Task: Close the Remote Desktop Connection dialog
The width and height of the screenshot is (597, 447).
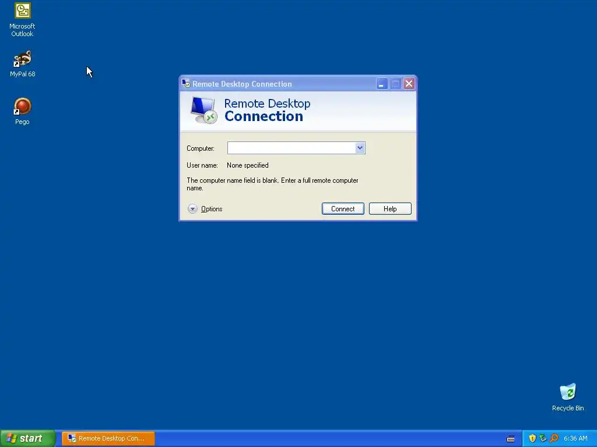Action: click(x=409, y=84)
